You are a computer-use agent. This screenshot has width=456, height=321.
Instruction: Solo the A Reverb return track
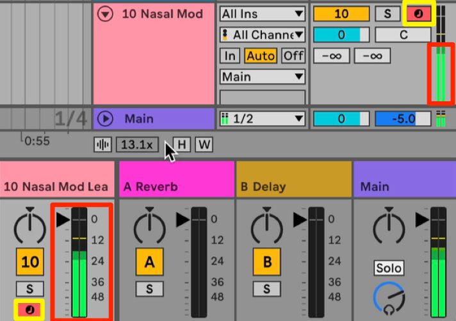pos(149,289)
